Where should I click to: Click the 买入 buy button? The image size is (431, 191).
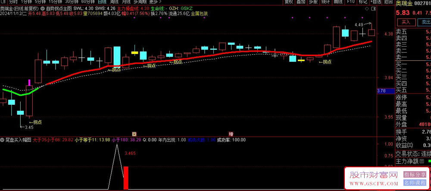coord(406,22)
